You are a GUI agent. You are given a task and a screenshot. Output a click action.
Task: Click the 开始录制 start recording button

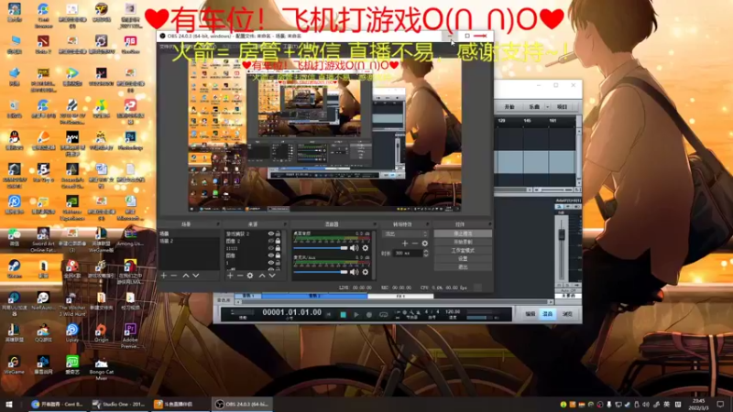tap(463, 242)
